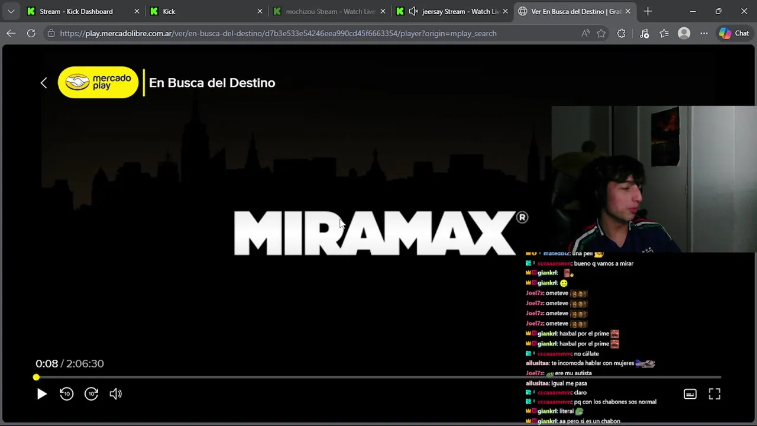Click chat message 'aa pero si es un chabon'

click(590, 421)
